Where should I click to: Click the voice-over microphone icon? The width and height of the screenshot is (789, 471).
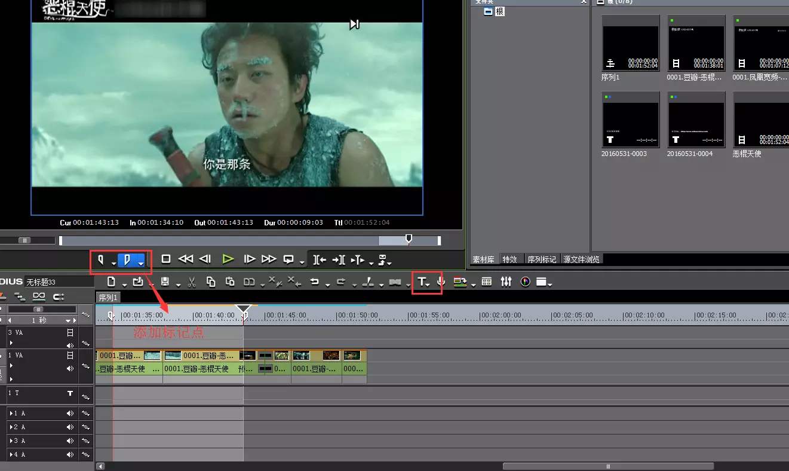441,282
